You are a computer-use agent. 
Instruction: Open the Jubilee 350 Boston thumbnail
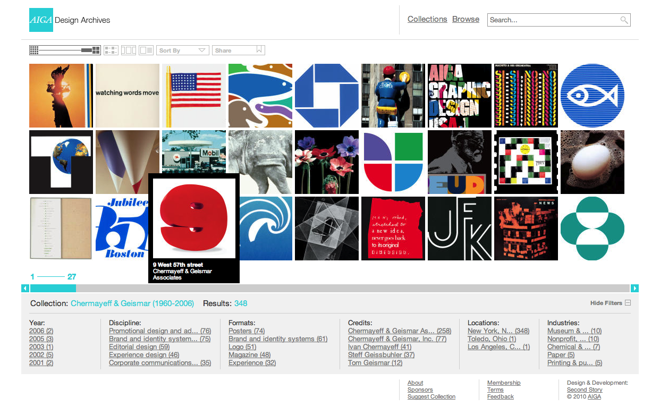tap(122, 229)
